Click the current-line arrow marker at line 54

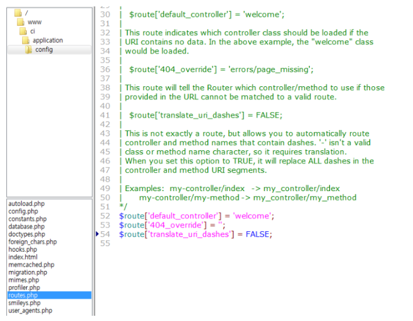(97, 234)
